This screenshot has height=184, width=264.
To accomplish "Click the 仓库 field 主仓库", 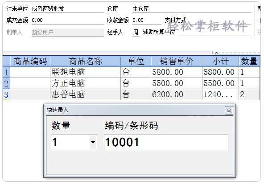I will click(x=192, y=8).
